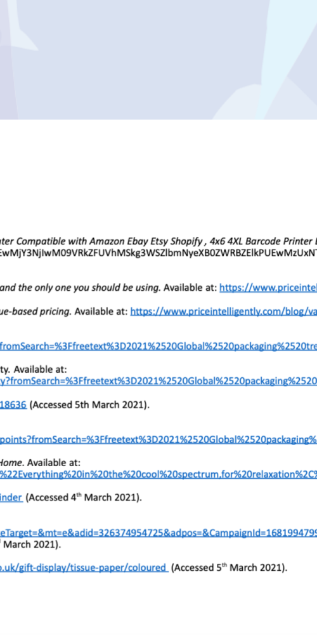Click the link ending in 18636
The width and height of the screenshot is (317, 635).
(x=13, y=404)
